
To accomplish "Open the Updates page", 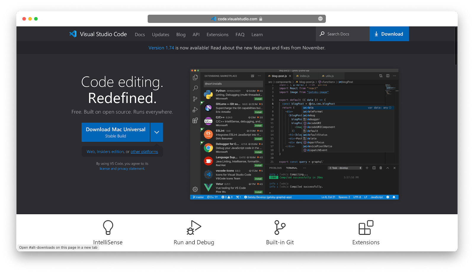I will pos(161,35).
